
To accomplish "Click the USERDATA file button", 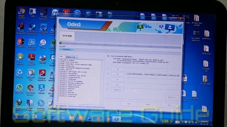I will pos(117,90).
